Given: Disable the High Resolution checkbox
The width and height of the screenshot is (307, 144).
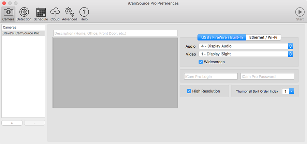Looking at the screenshot, I should pyautogui.click(x=189, y=91).
